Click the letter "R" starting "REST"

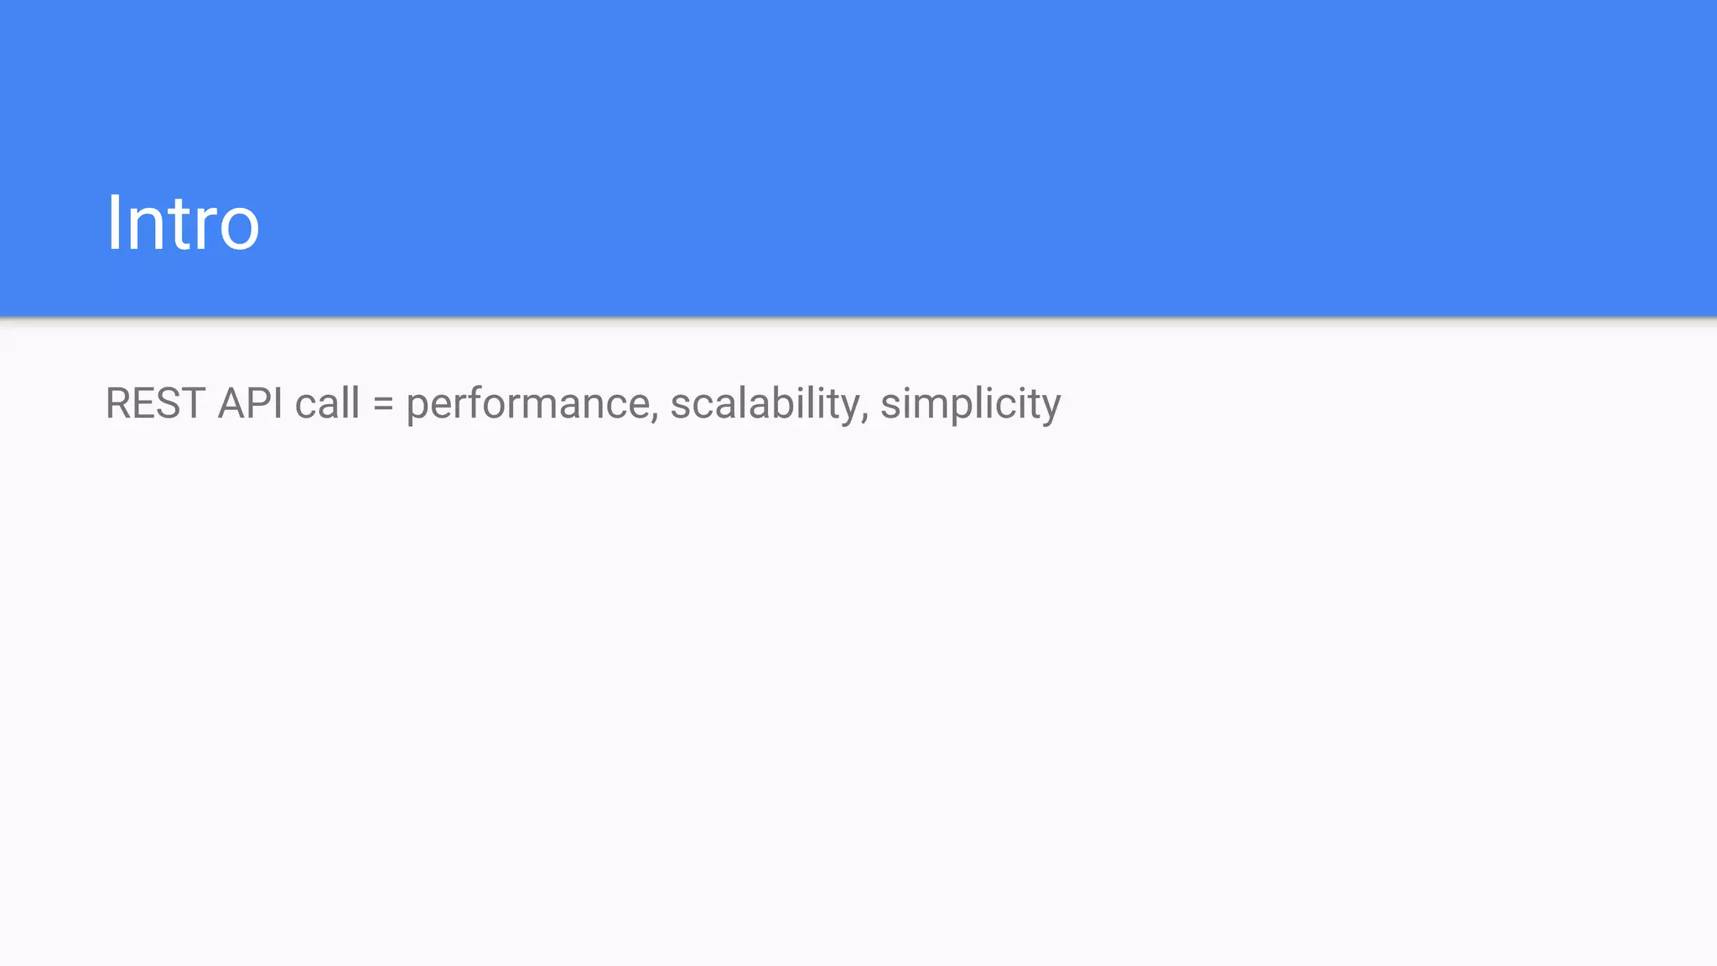point(118,403)
